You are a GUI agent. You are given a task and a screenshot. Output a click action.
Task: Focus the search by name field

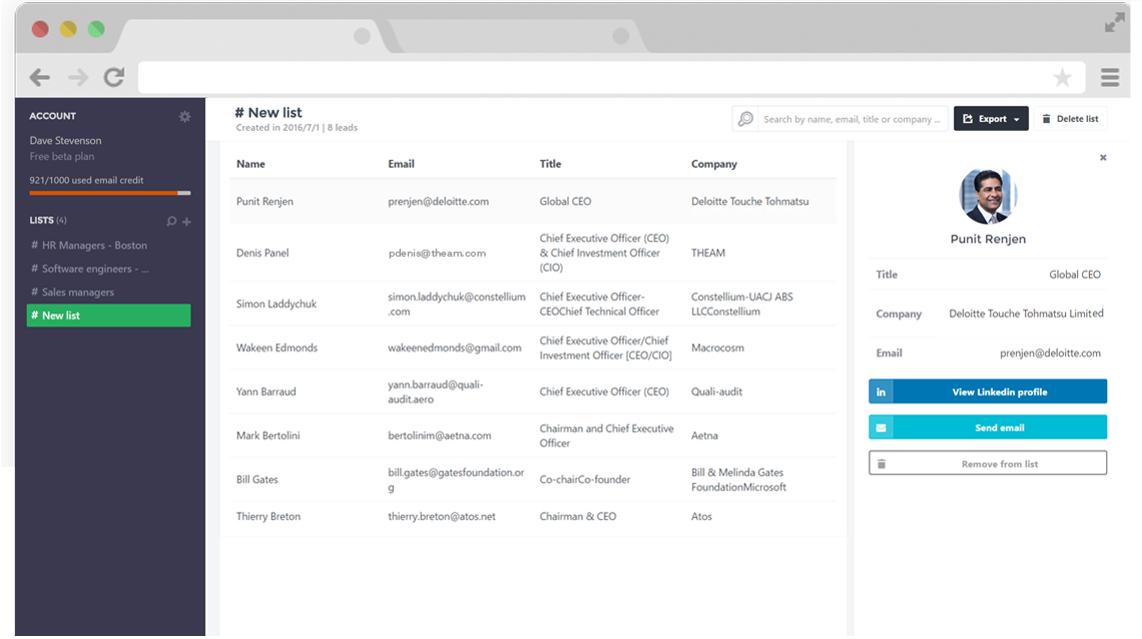[852, 119]
